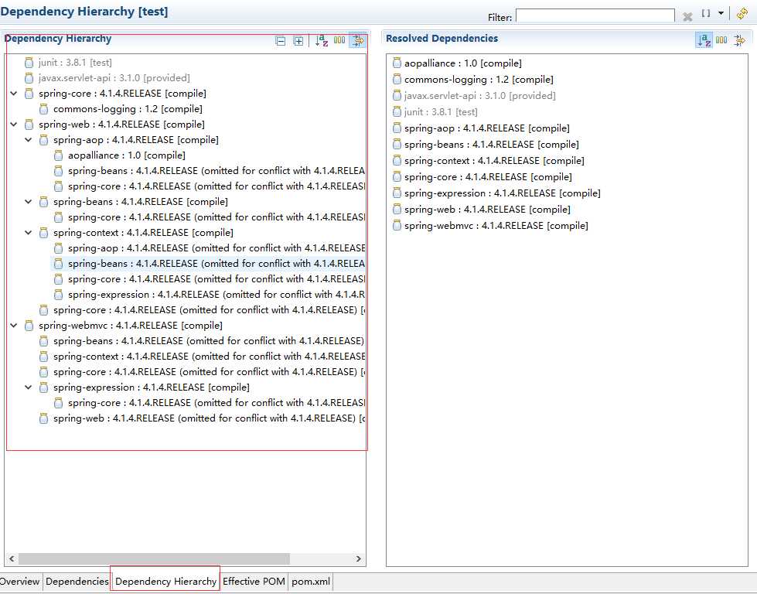The width and height of the screenshot is (757, 594).
Task: Collapse the top-level spring-web node
Action: coord(14,124)
